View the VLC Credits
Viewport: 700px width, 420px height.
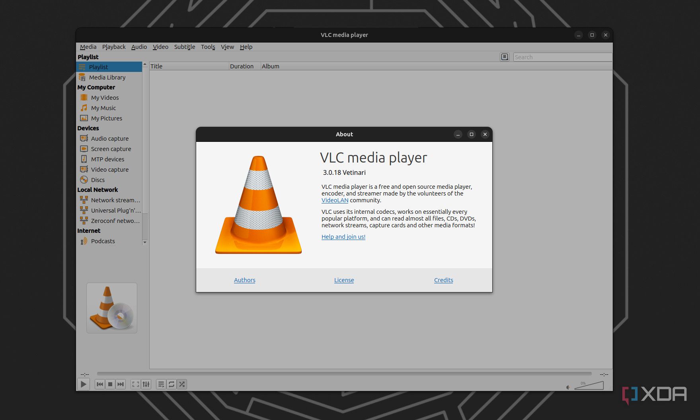click(443, 280)
